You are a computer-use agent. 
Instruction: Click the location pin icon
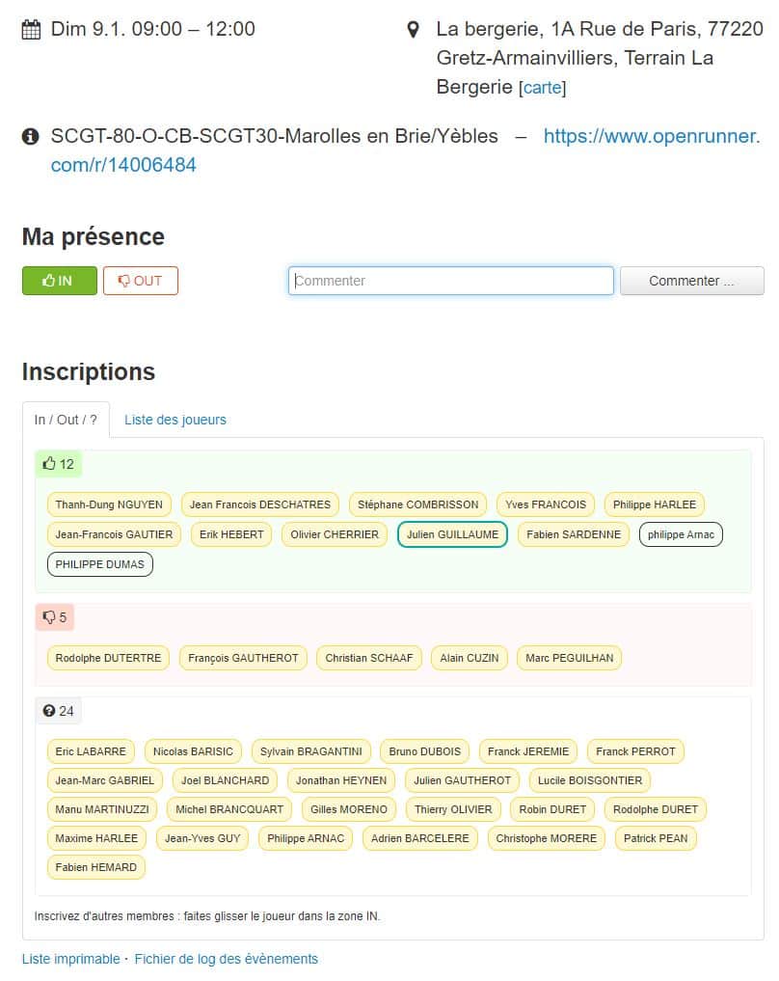(413, 30)
